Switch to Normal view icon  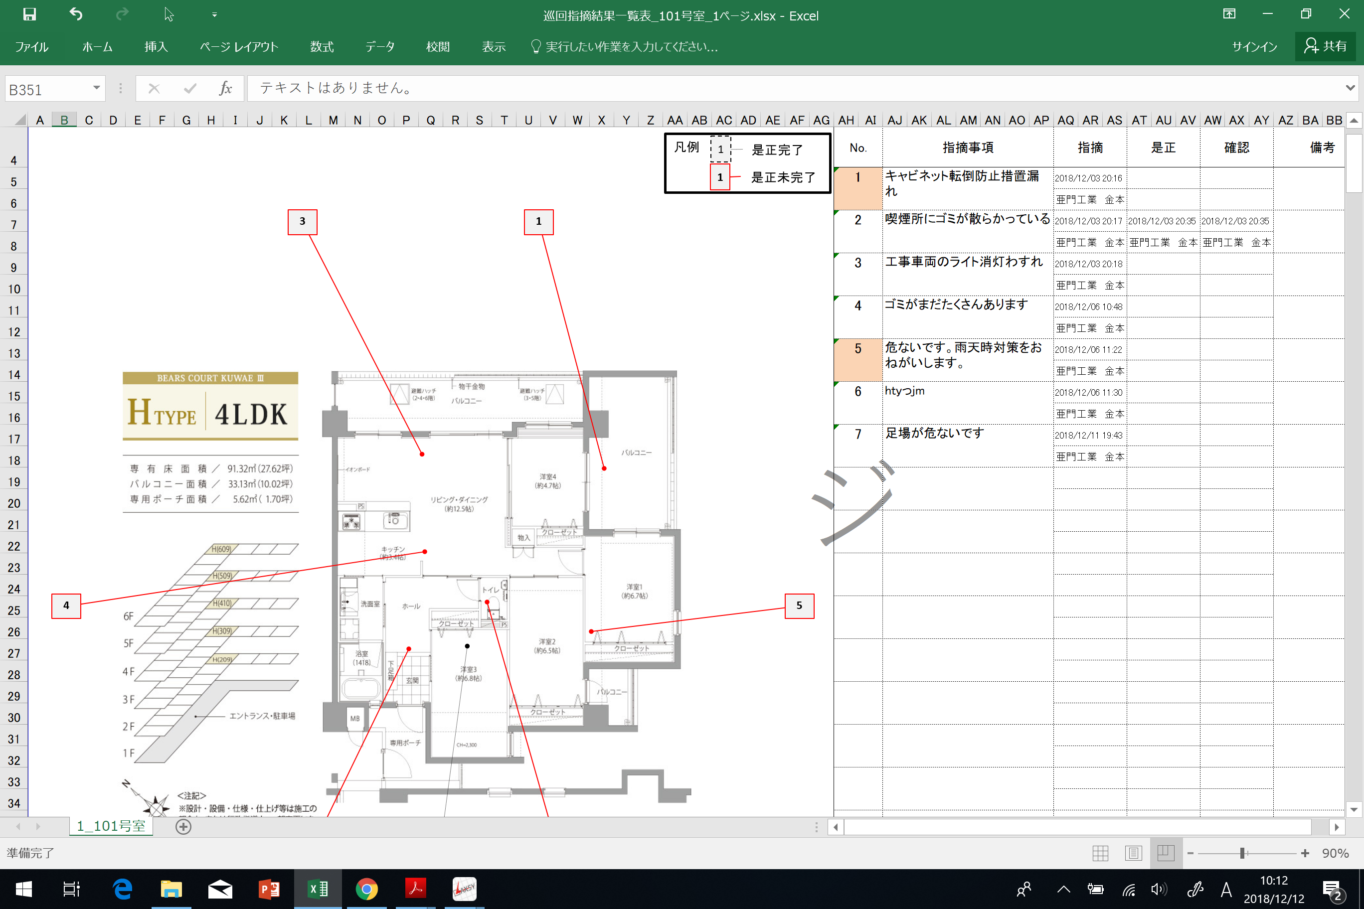[x=1100, y=853]
